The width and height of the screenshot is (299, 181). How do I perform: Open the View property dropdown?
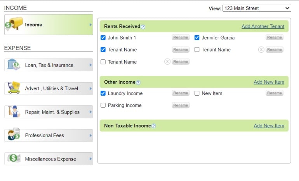256,8
